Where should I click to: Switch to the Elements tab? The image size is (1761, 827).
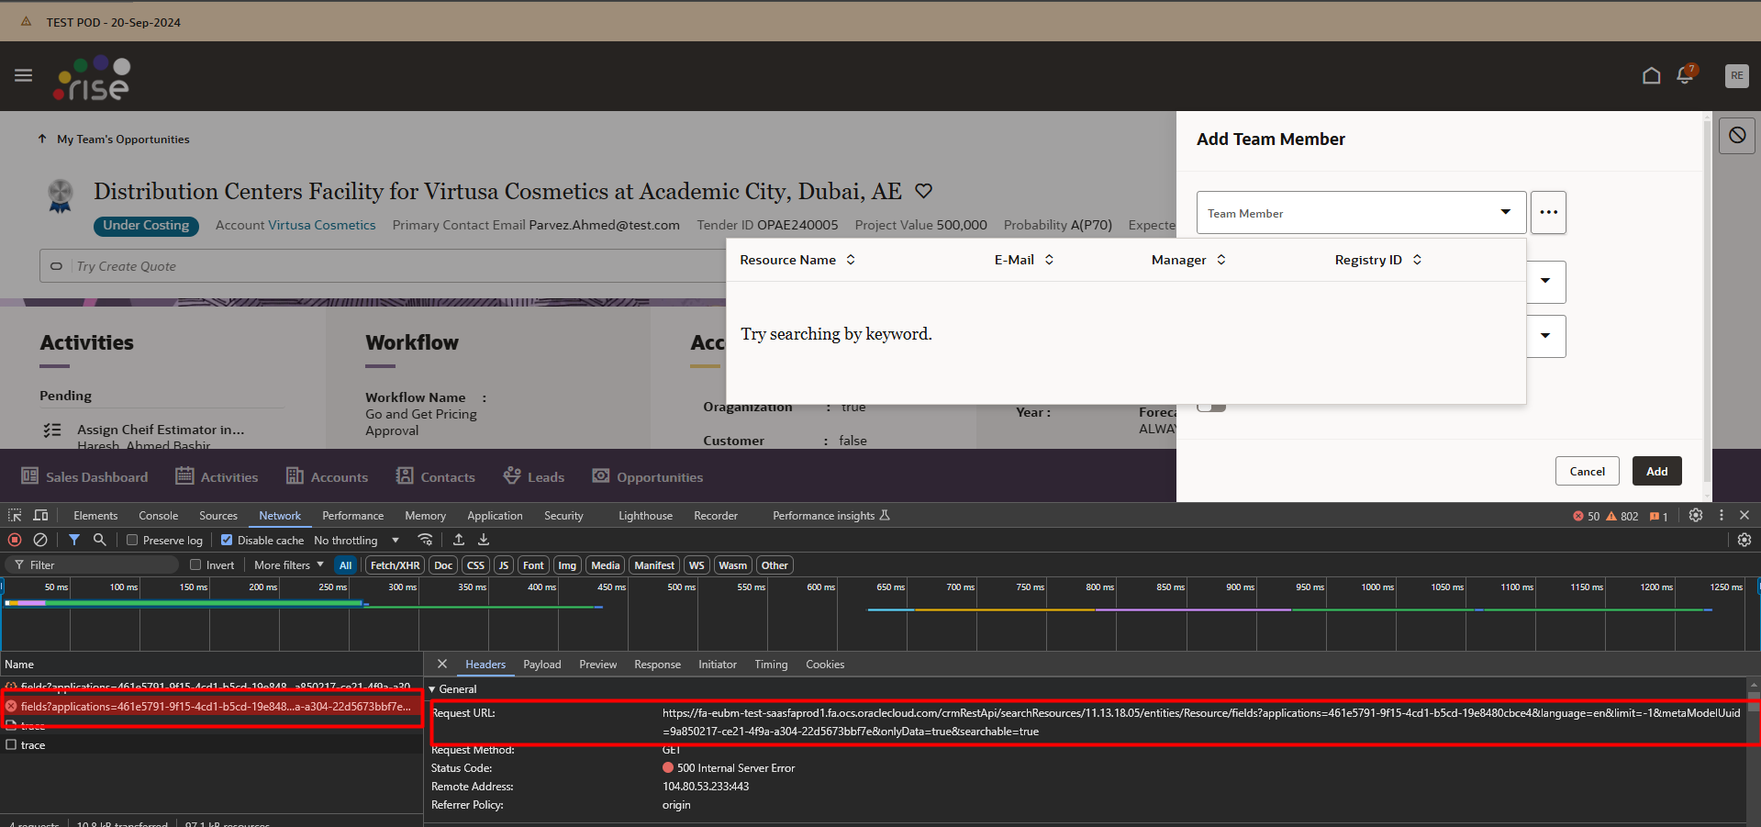(x=95, y=516)
